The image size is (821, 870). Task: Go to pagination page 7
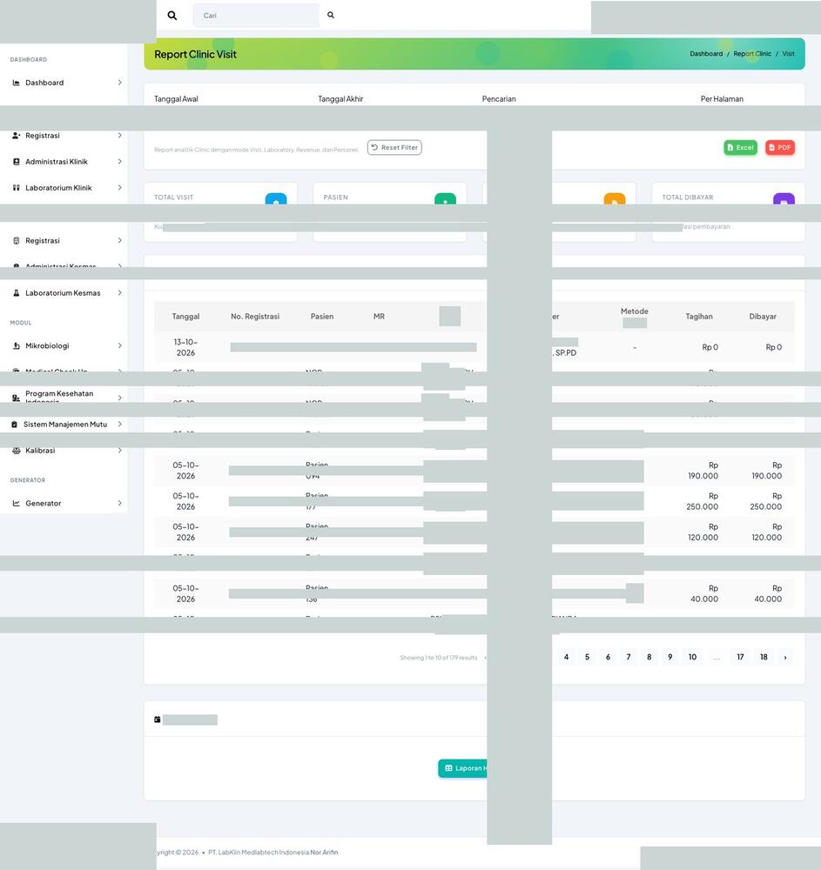629,657
